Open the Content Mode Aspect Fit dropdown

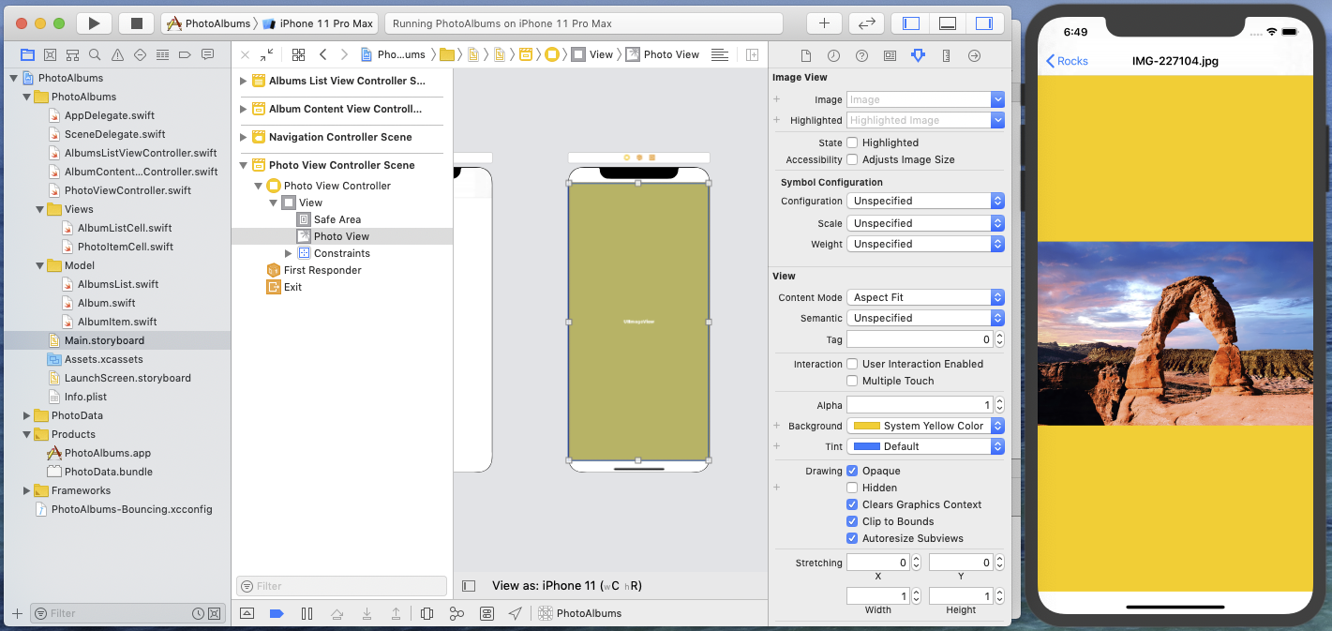(925, 297)
